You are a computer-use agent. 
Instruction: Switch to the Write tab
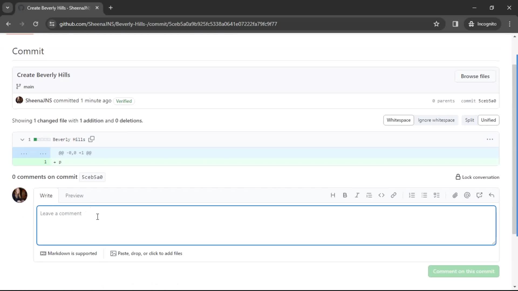click(46, 195)
